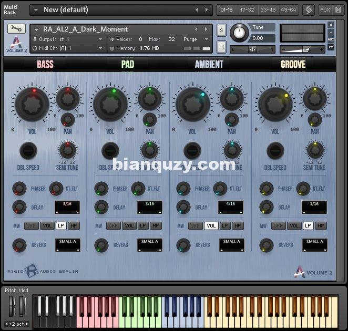Switch to rack page 33-48

coord(268,10)
